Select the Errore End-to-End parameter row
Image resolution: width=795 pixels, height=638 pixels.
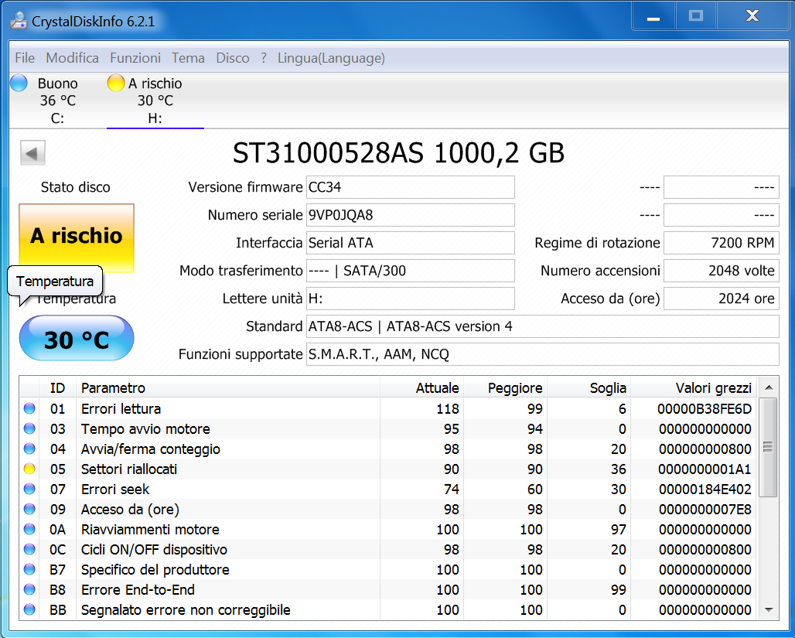click(x=388, y=590)
